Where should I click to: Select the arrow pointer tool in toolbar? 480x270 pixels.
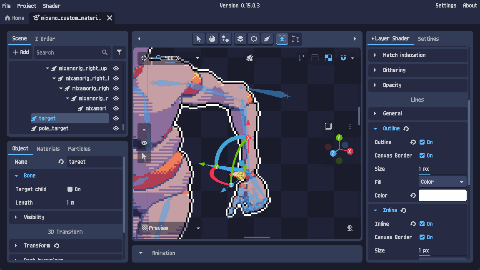pyautogui.click(x=199, y=39)
